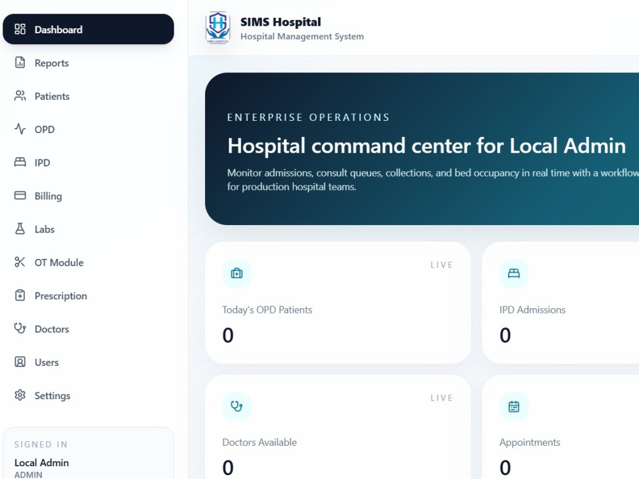Click the Patients people icon
This screenshot has height=479, width=639.
click(20, 96)
